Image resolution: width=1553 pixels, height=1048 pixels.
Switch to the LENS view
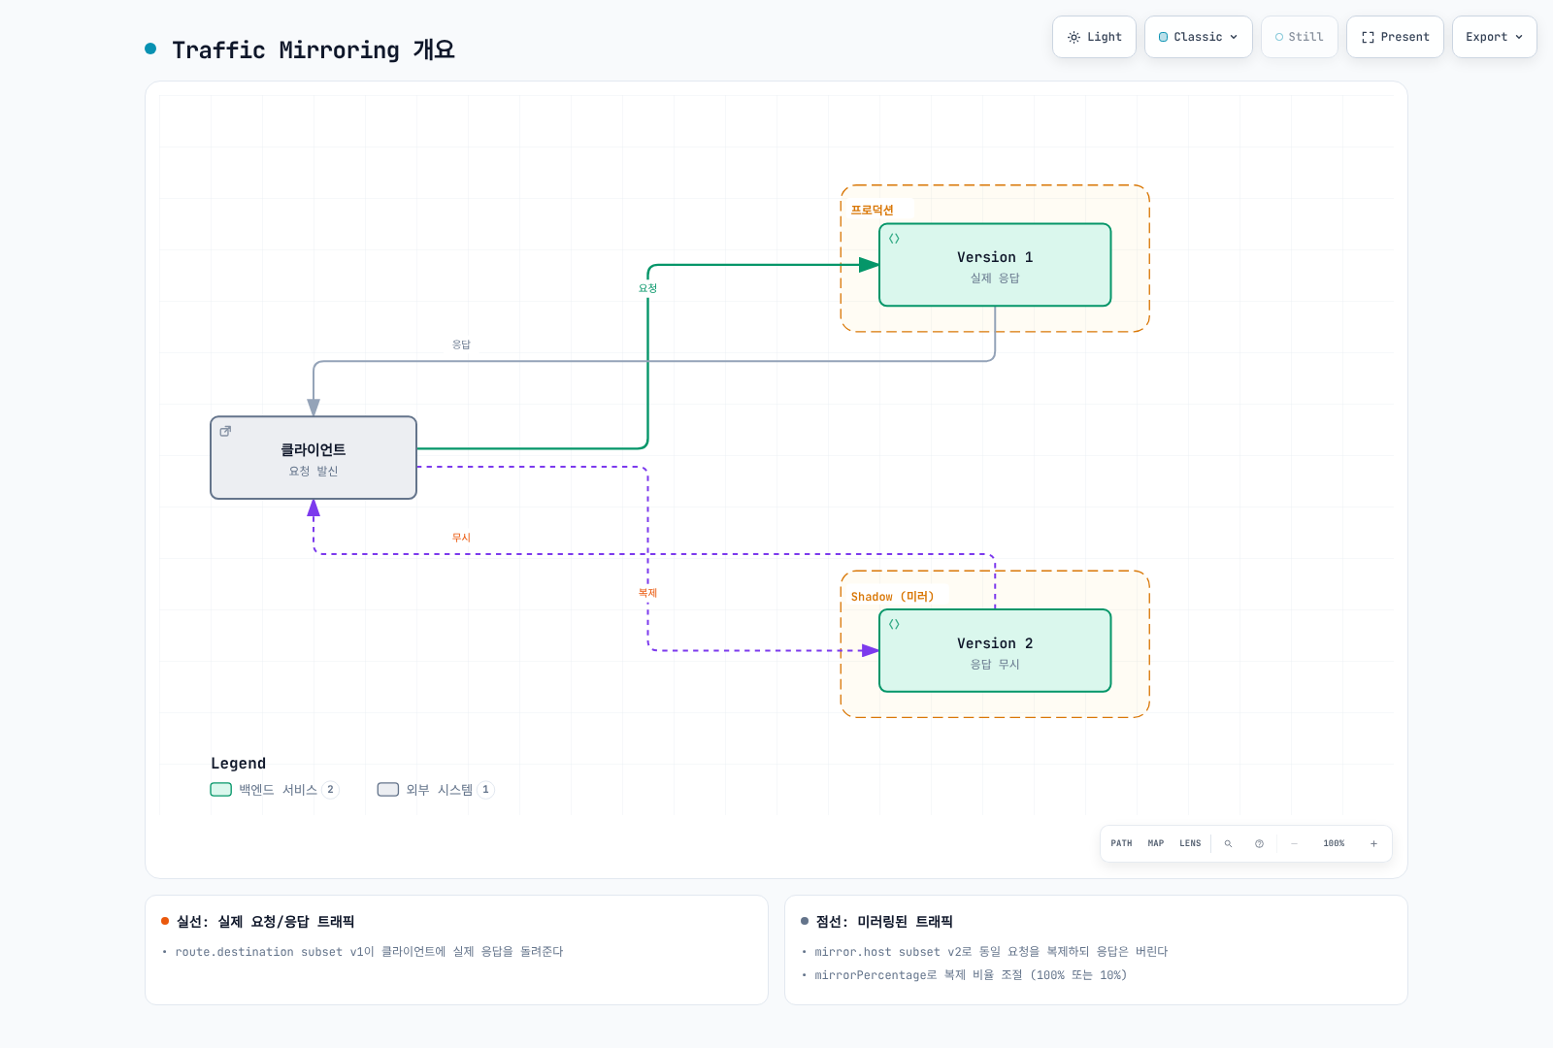pyautogui.click(x=1190, y=843)
